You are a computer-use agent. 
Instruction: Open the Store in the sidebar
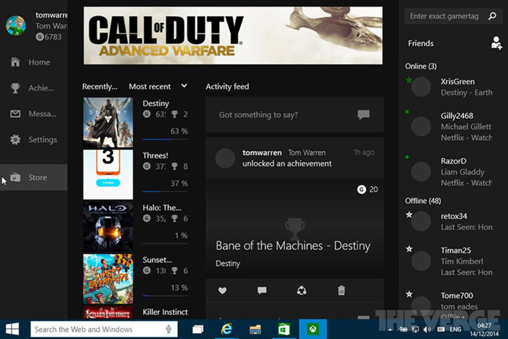click(34, 177)
